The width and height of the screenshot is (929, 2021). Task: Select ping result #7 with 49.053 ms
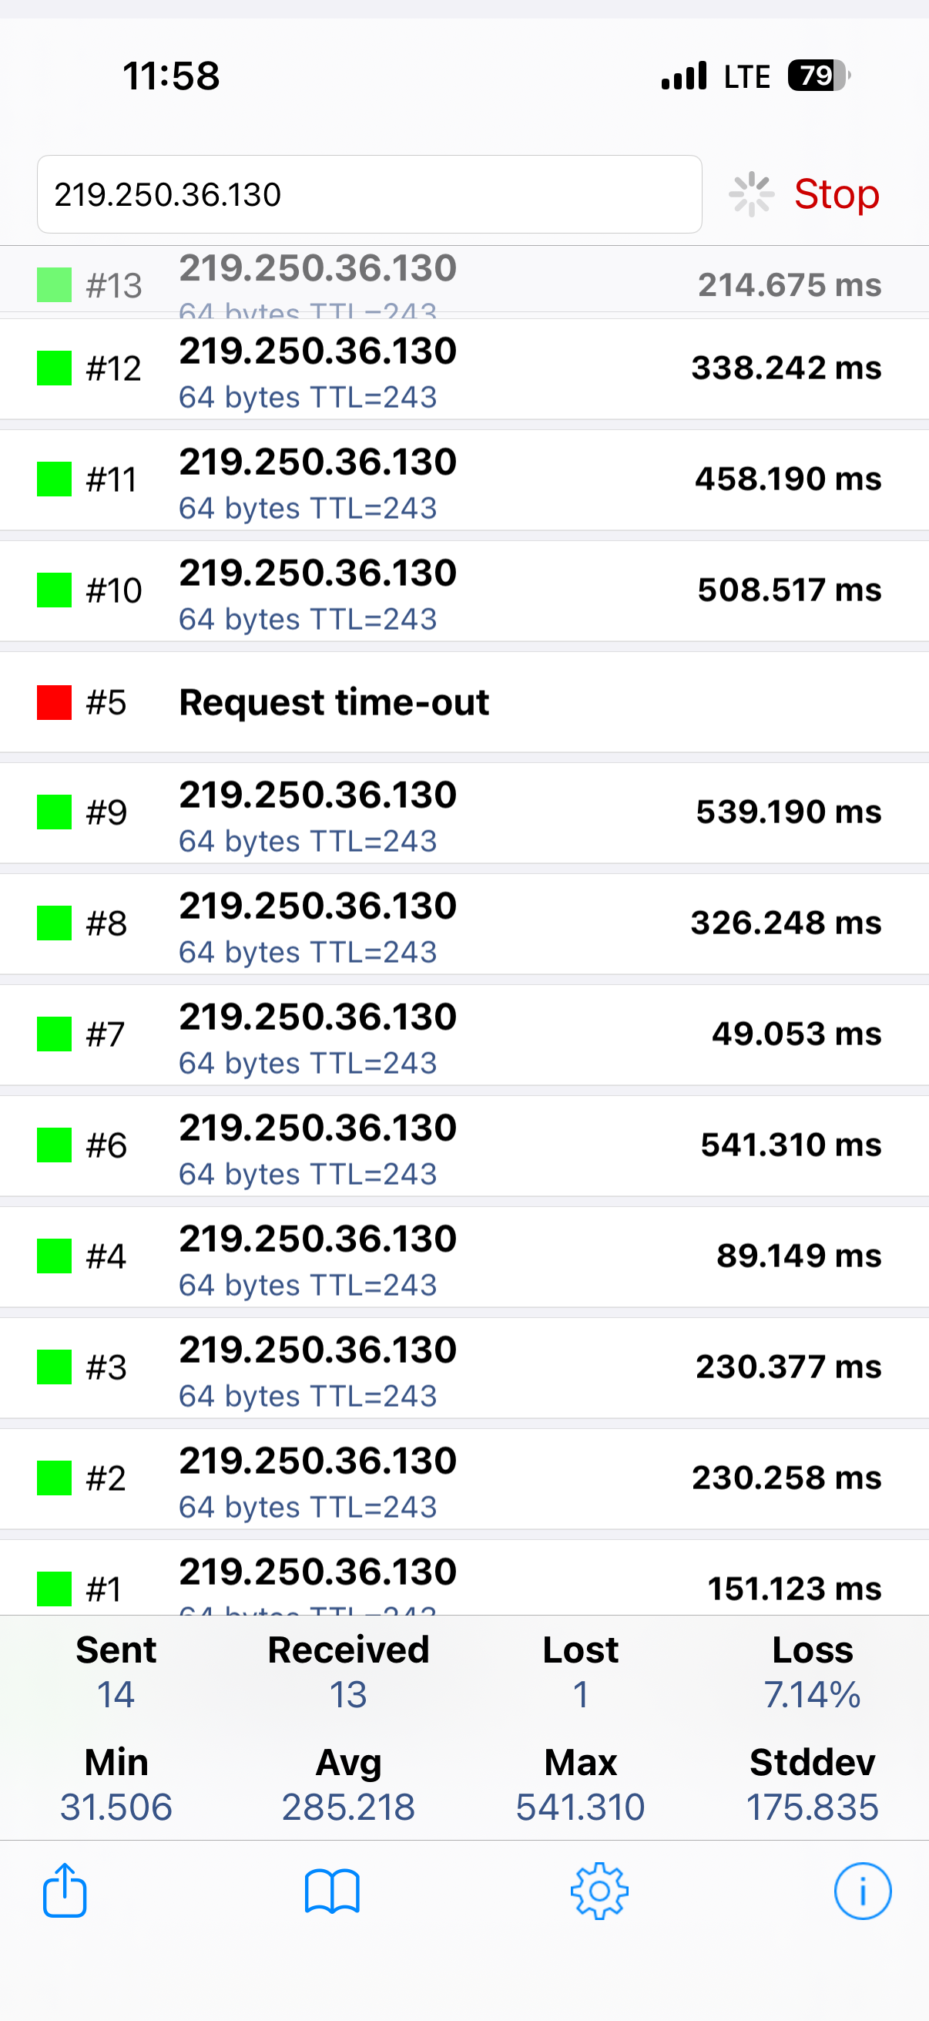coord(464,1035)
